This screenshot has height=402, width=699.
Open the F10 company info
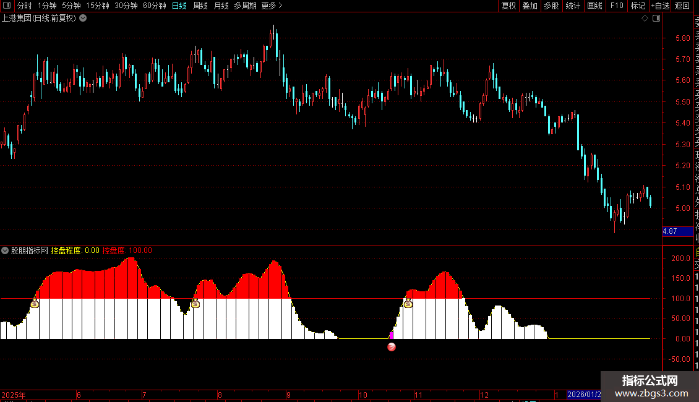click(617, 6)
